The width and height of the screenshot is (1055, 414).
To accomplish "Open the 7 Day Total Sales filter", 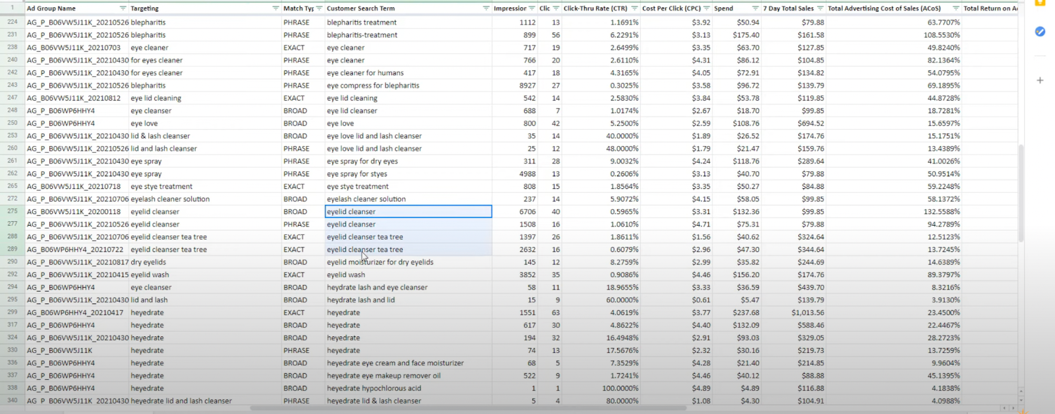I will pos(820,9).
